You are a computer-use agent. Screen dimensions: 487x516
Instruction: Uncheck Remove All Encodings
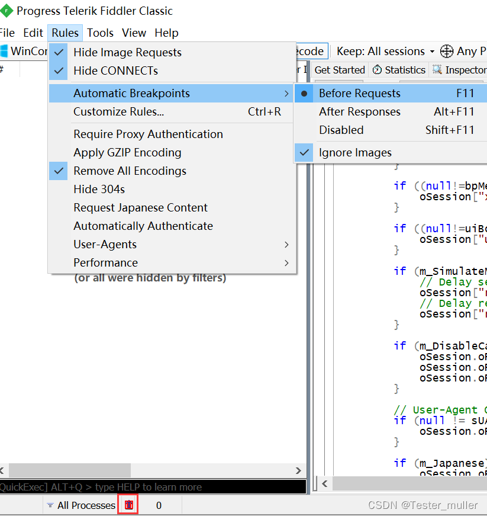pyautogui.click(x=172, y=171)
